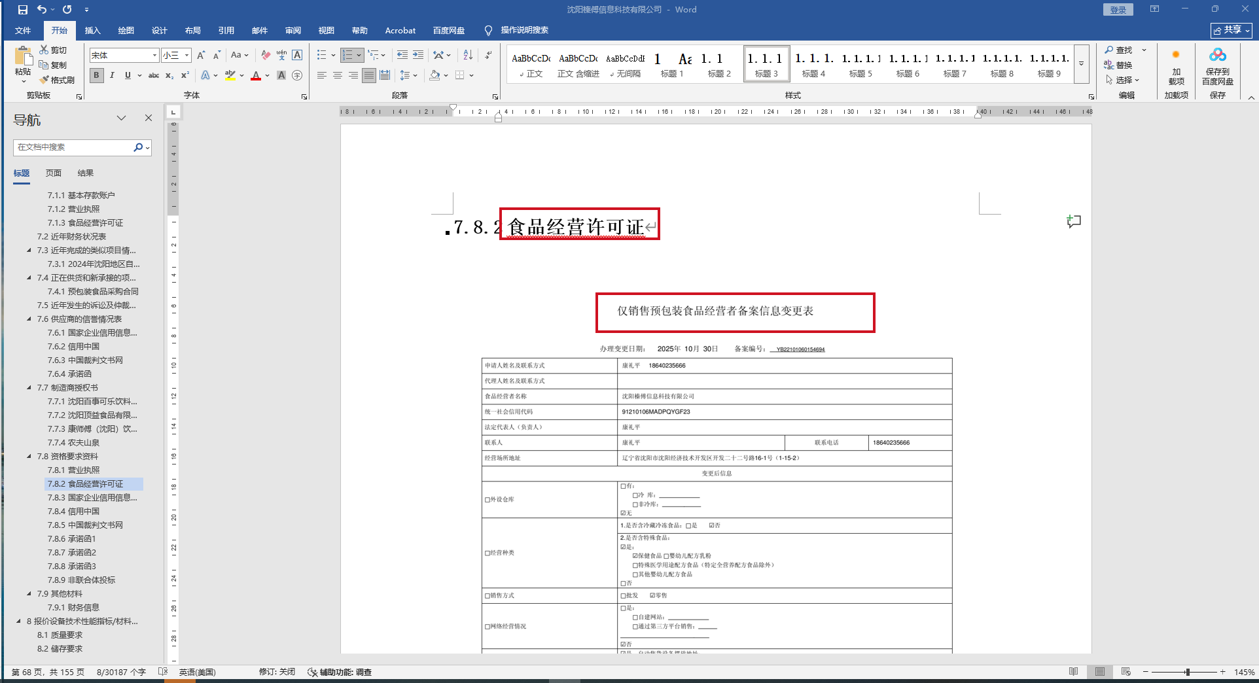Save the file to 百度网盘 via the cloud icon
Image resolution: width=1259 pixels, height=683 pixels.
[1217, 67]
